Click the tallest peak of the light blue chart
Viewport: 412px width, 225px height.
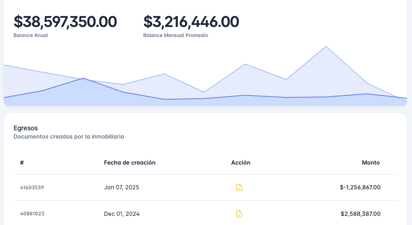(x=326, y=47)
